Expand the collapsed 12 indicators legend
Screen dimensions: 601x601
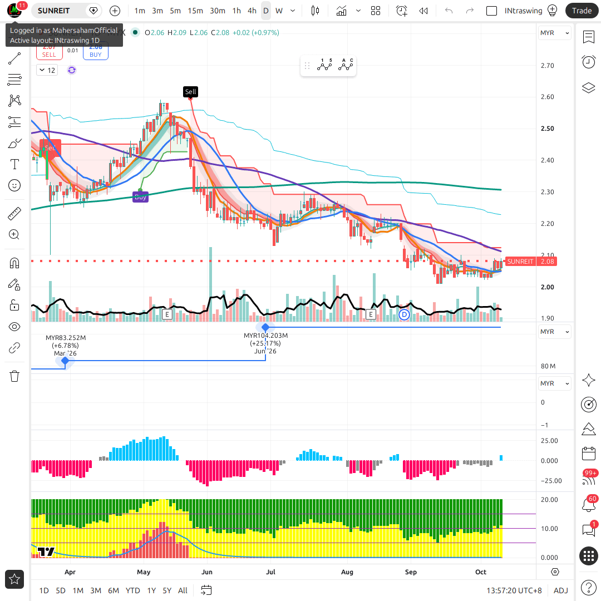point(47,70)
